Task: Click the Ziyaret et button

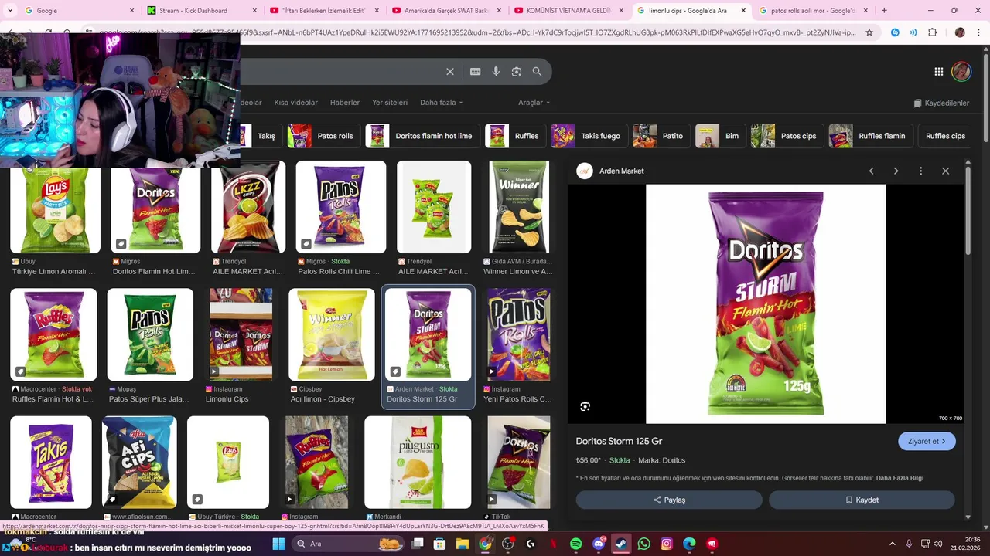Action: point(927,441)
